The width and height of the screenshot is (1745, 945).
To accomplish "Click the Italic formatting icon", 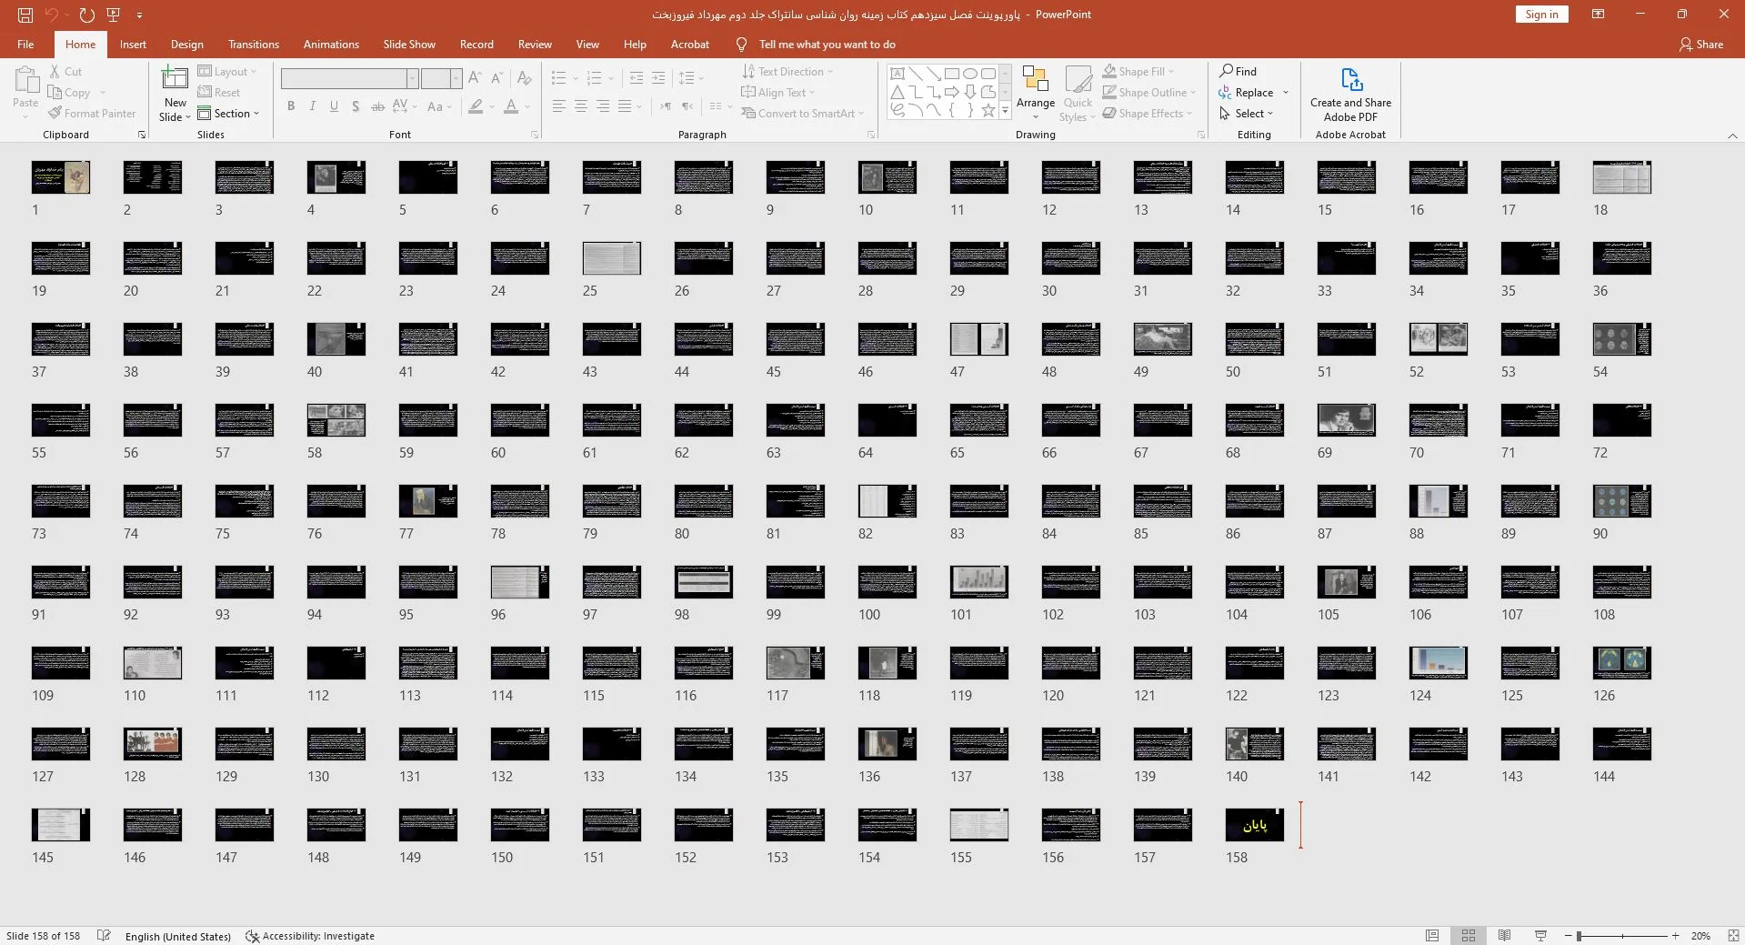I will point(312,106).
